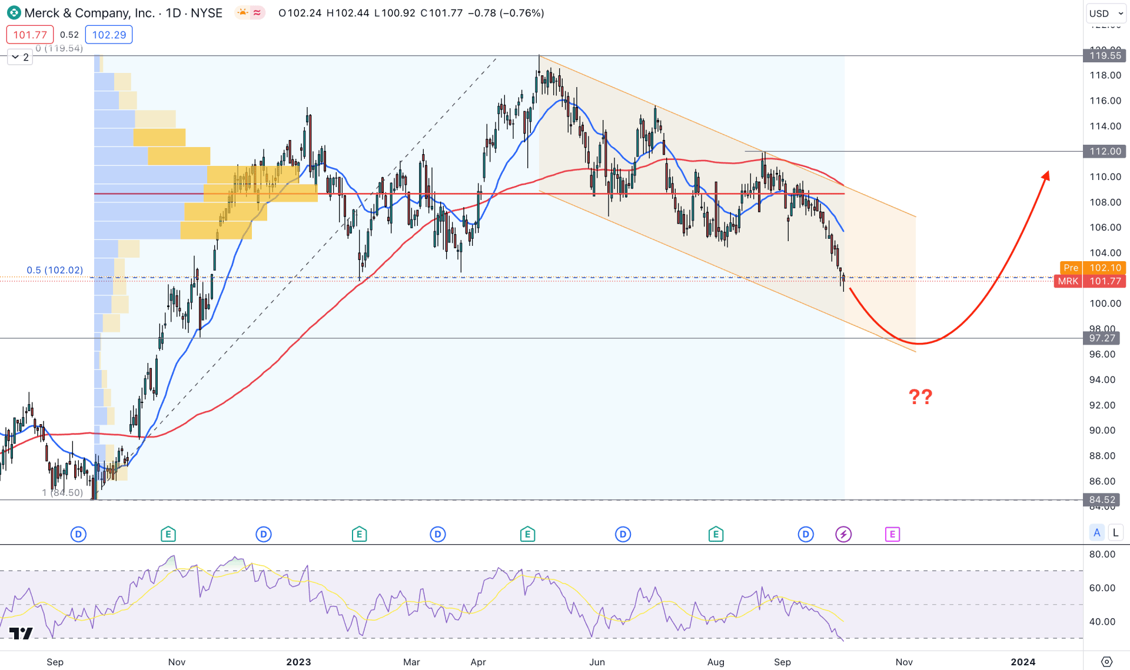Click the 1D interval in the legend
The height and width of the screenshot is (670, 1130).
[173, 13]
